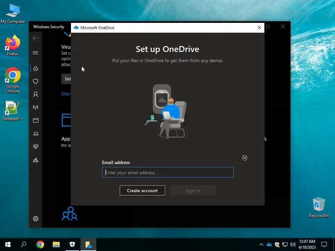
Task: Open Firewall & network protection icon
Action: point(35,107)
